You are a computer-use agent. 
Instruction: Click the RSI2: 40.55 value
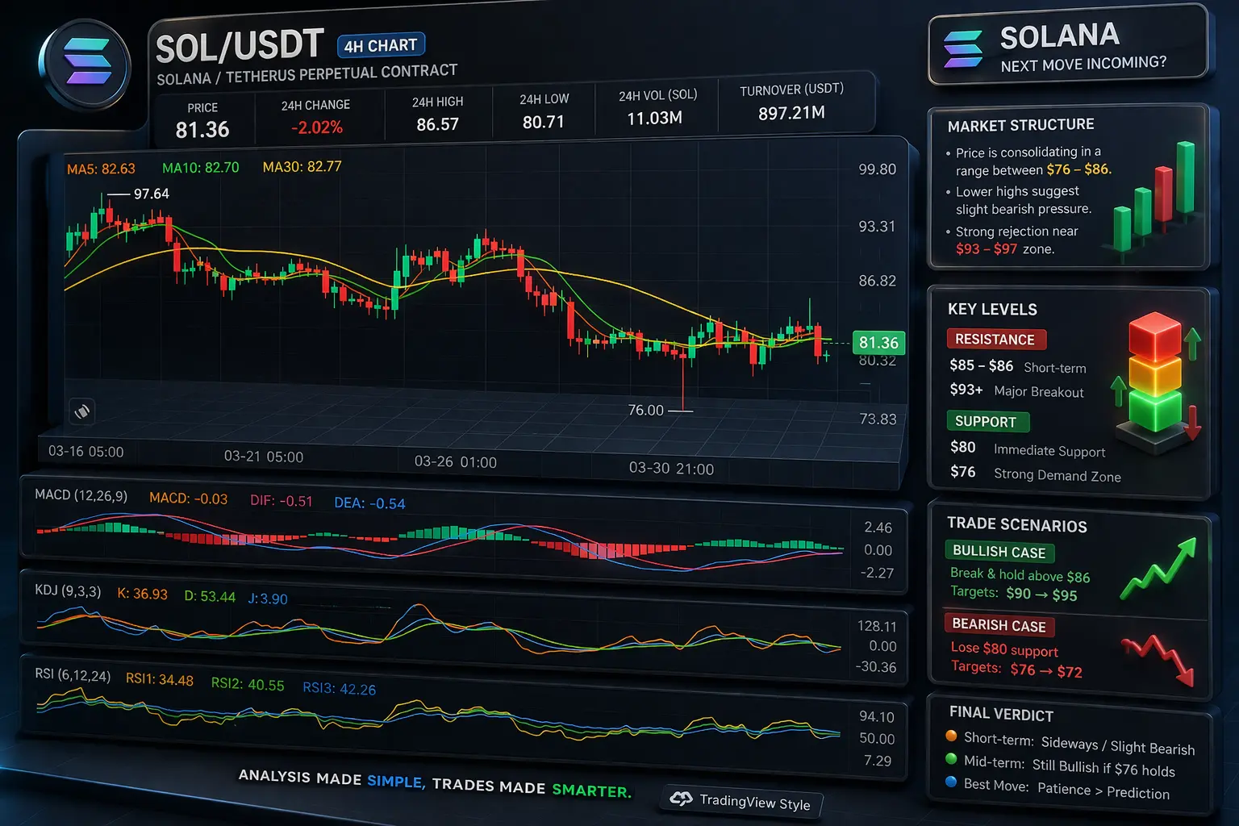pos(248,684)
